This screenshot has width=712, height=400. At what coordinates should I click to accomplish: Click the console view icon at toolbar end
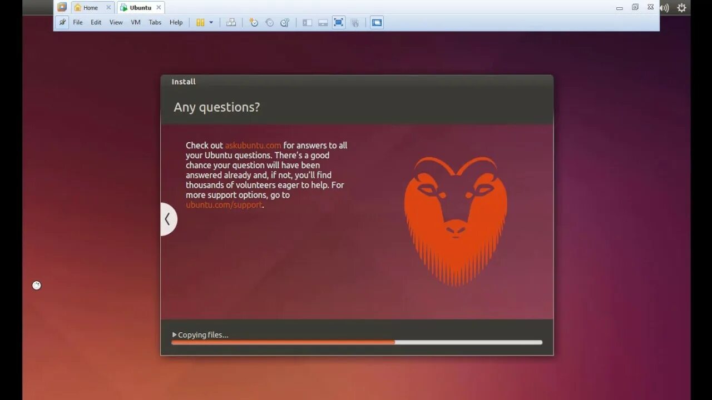(377, 22)
